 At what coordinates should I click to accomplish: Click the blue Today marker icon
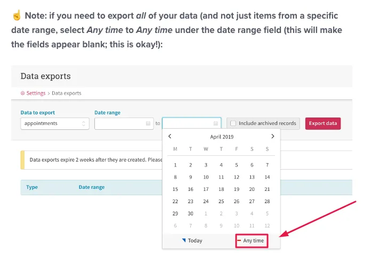click(x=184, y=240)
